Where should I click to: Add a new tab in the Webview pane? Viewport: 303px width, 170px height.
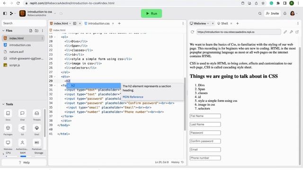238,23
